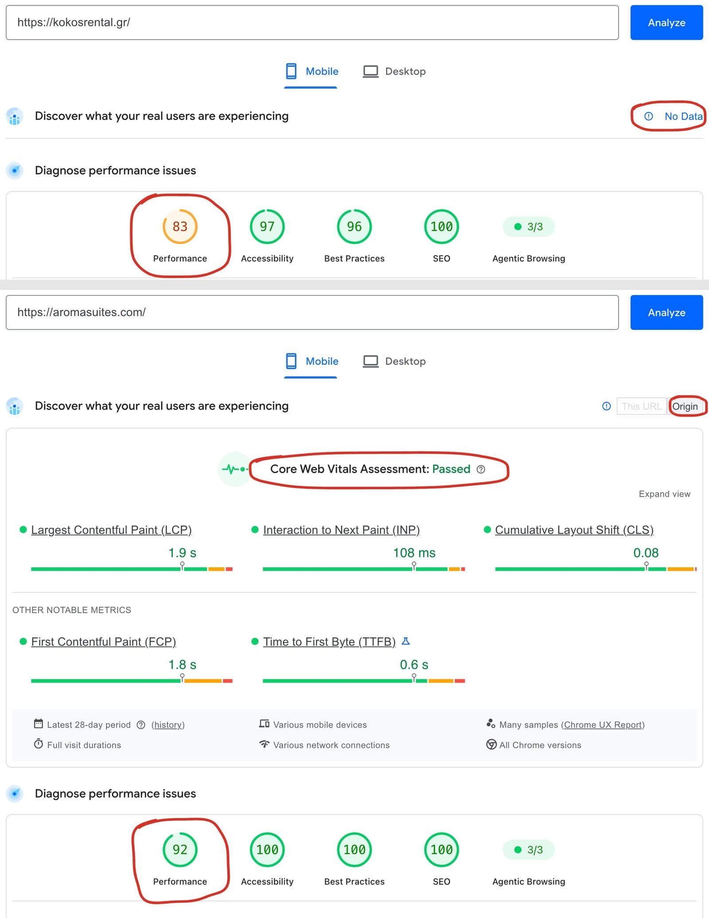The image size is (709, 918).
Task: Click the FCP distribution bar
Action: click(x=132, y=681)
